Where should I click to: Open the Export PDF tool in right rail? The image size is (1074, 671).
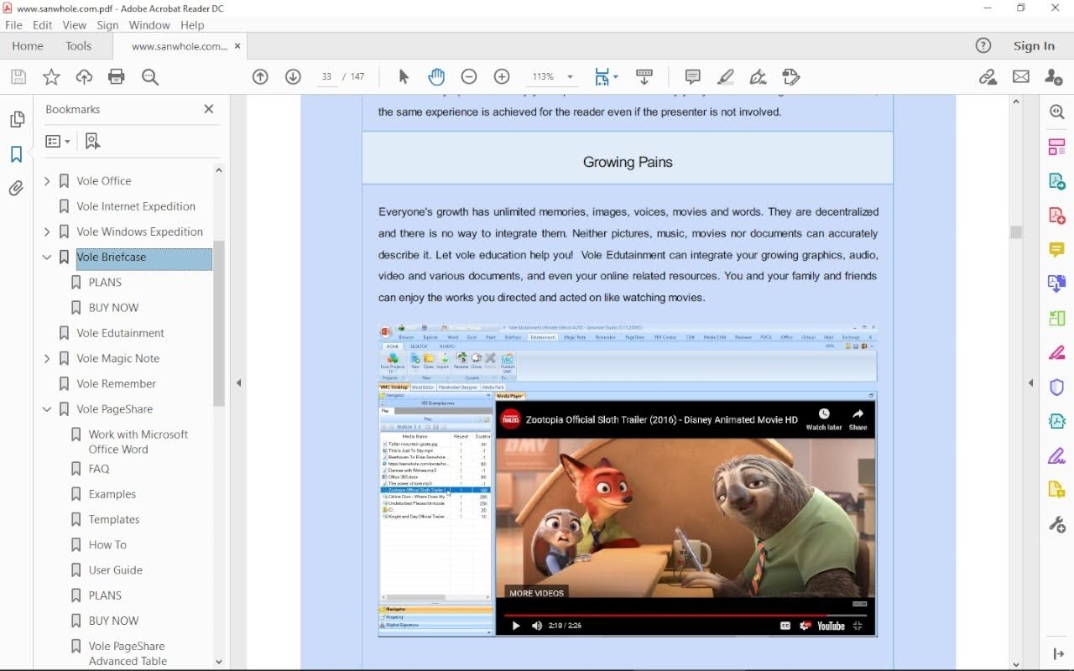pyautogui.click(x=1057, y=181)
